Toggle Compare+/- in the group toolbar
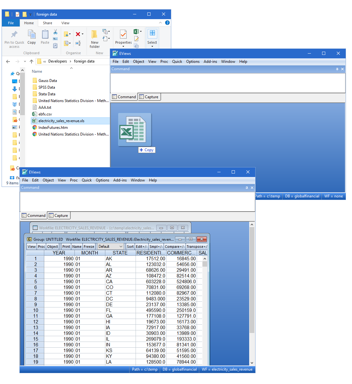Screen dimensions: 352x384 point(175,247)
